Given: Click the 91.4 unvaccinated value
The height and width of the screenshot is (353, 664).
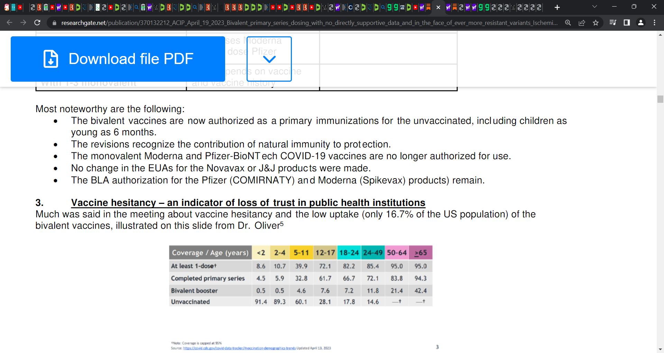Looking at the screenshot, I should (x=261, y=302).
